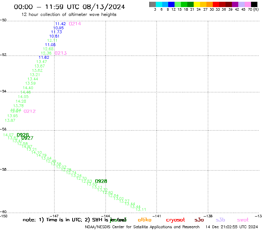Image resolution: width=262 pixels, height=230 pixels.
Task: Select the dark green 0926 time label
Action: click(23, 134)
